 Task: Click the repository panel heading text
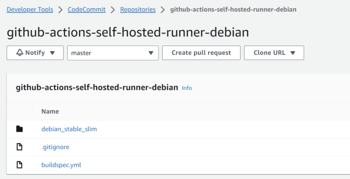pos(97,88)
